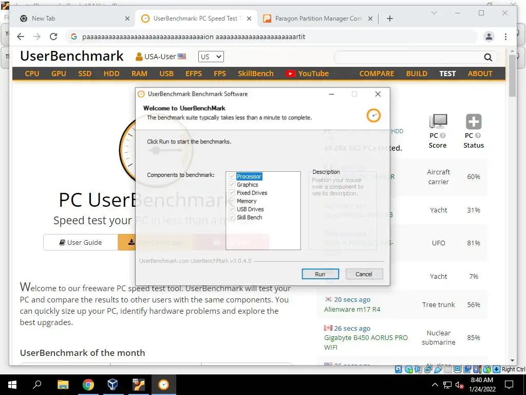Open the US country dropdown

coord(211,57)
